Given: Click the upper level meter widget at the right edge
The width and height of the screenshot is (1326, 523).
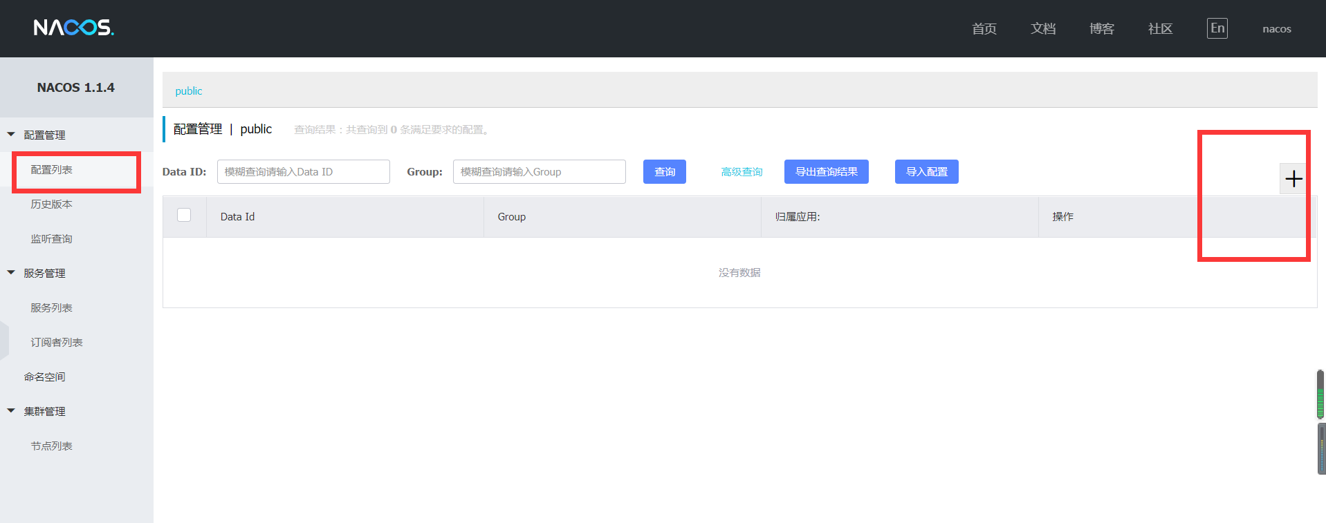Looking at the screenshot, I should pyautogui.click(x=1320, y=394).
